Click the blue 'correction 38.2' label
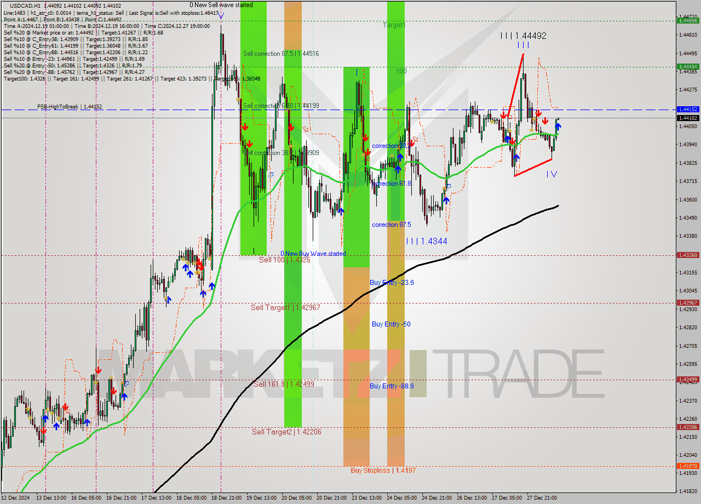The image size is (701, 504). (392, 146)
